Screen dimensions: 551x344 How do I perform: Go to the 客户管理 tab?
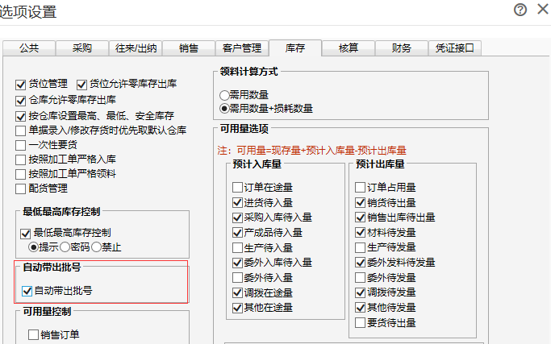(x=241, y=48)
